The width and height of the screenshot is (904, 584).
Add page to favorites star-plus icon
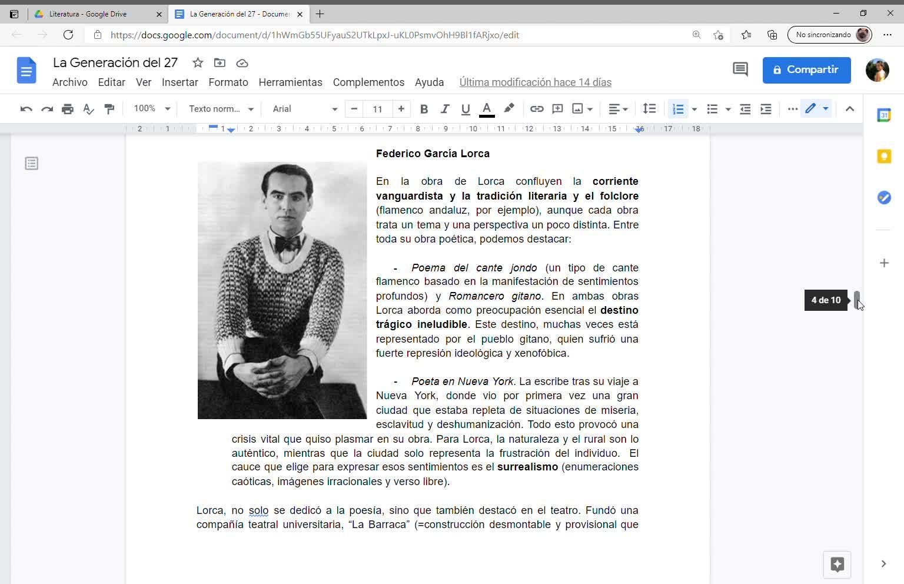click(718, 35)
